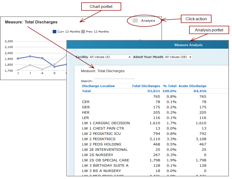This screenshot has width=232, height=179.
Task: Select LW 1 CARDIAC DECISION row
Action: point(144,123)
